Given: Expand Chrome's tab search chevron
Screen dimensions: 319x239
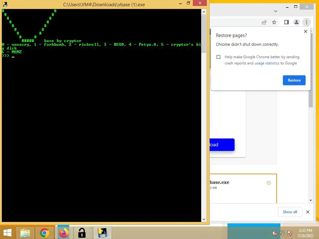Looking at the screenshot, I should tap(276, 11).
